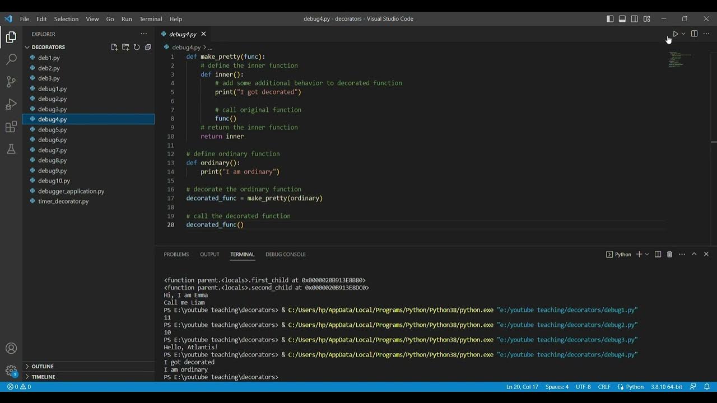
Task: Toggle secondary side bar layout icon
Action: pos(635,18)
